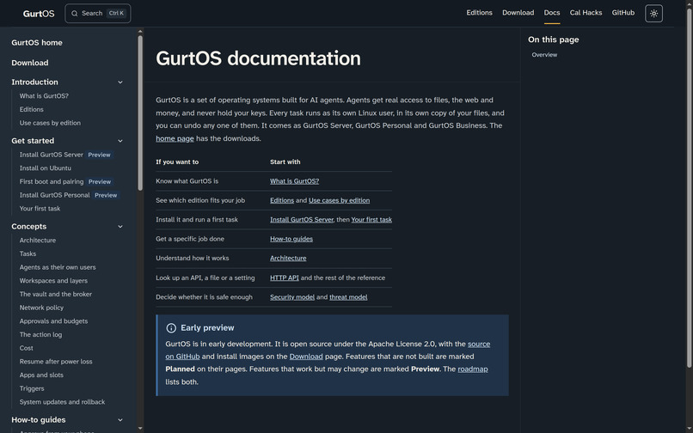Follow the Security model link
This screenshot has height=433, width=693.
[292, 297]
